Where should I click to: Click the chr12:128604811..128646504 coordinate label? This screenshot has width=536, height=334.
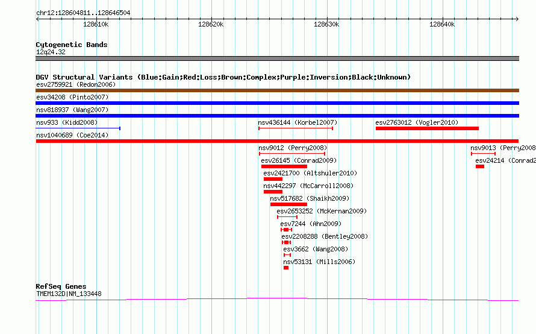(83, 13)
